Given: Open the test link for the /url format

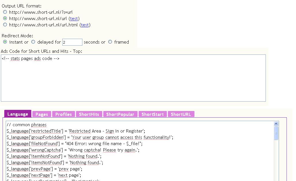Looking at the screenshot, I should click(74, 19).
